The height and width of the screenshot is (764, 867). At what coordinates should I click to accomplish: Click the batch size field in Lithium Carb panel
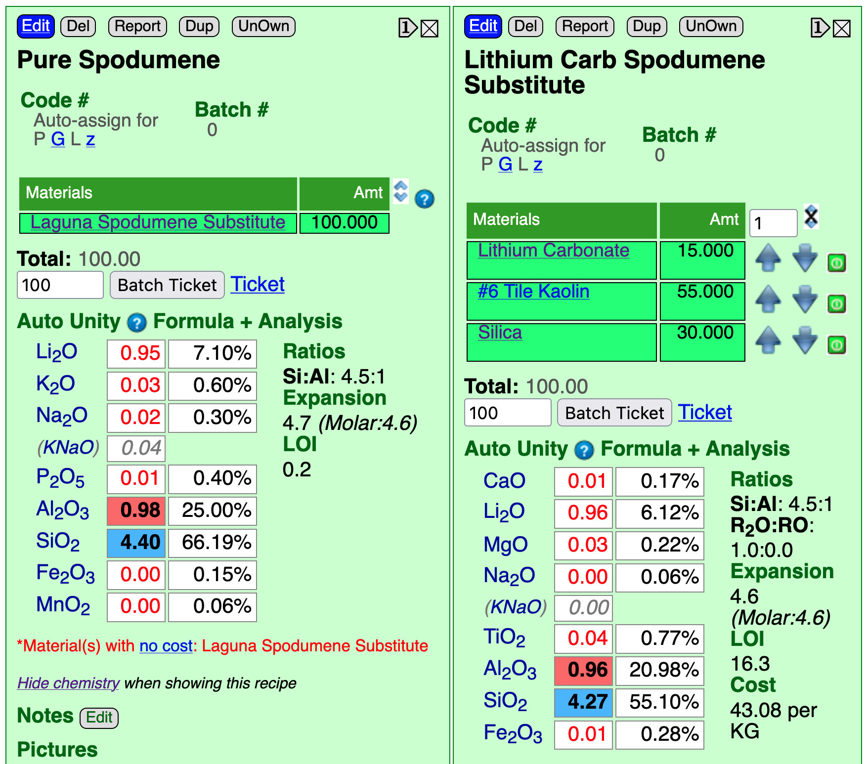pos(508,413)
